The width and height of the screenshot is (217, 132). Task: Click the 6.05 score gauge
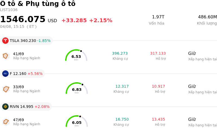(77, 121)
